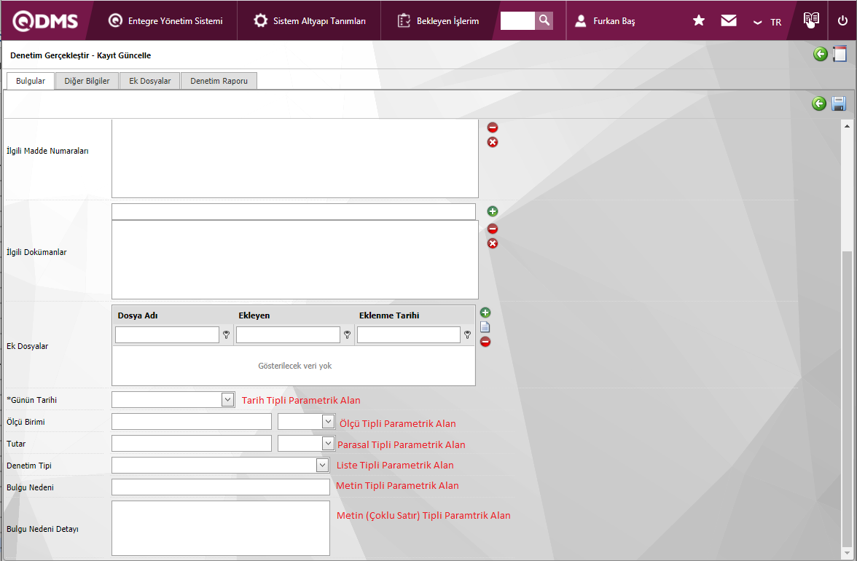
Task: Switch to the Diğer Bilgiler tab
Action: (87, 81)
